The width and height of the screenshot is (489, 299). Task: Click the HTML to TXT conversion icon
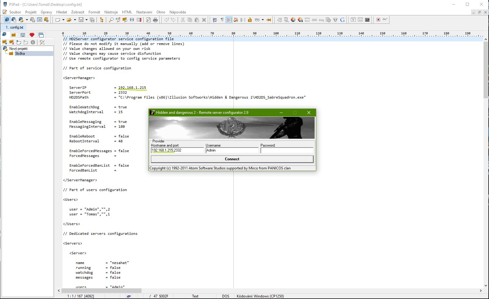pyautogui.click(x=307, y=20)
